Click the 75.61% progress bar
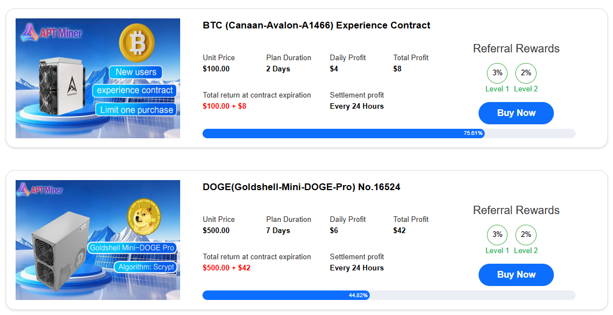Viewport: 613px width, 315px height. click(x=343, y=133)
